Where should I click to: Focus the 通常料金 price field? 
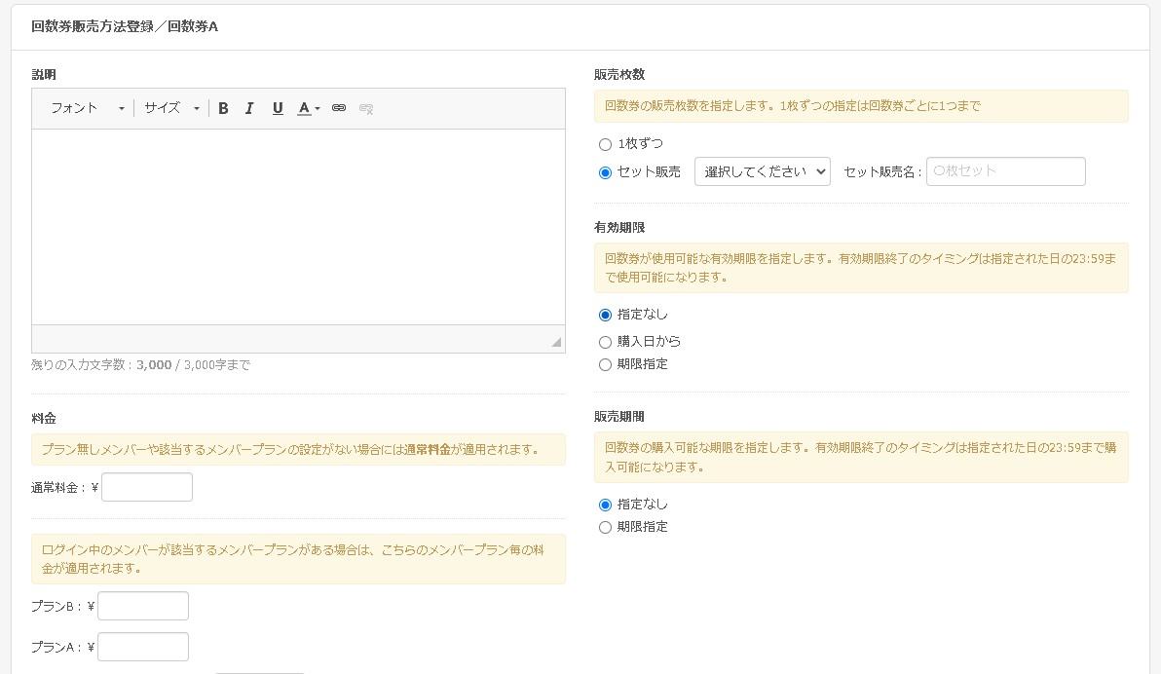pos(147,487)
